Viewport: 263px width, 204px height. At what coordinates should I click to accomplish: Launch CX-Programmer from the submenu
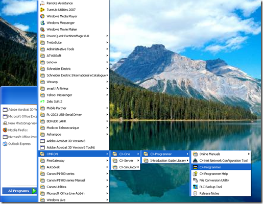[221, 167]
